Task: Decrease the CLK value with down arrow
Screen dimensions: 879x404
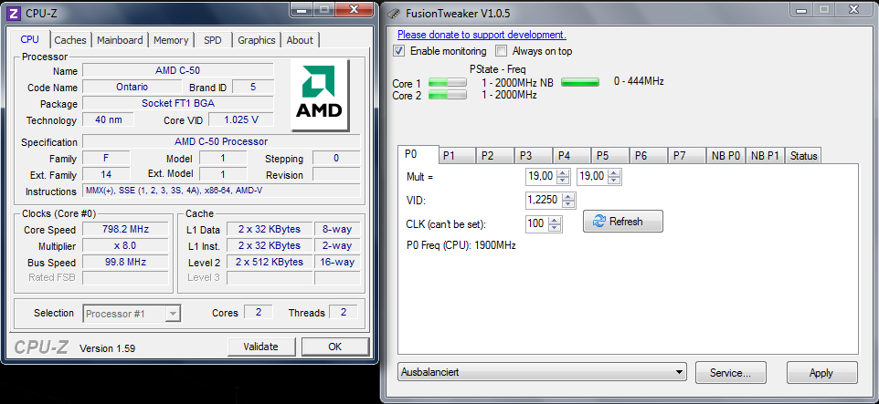Action: click(x=555, y=228)
